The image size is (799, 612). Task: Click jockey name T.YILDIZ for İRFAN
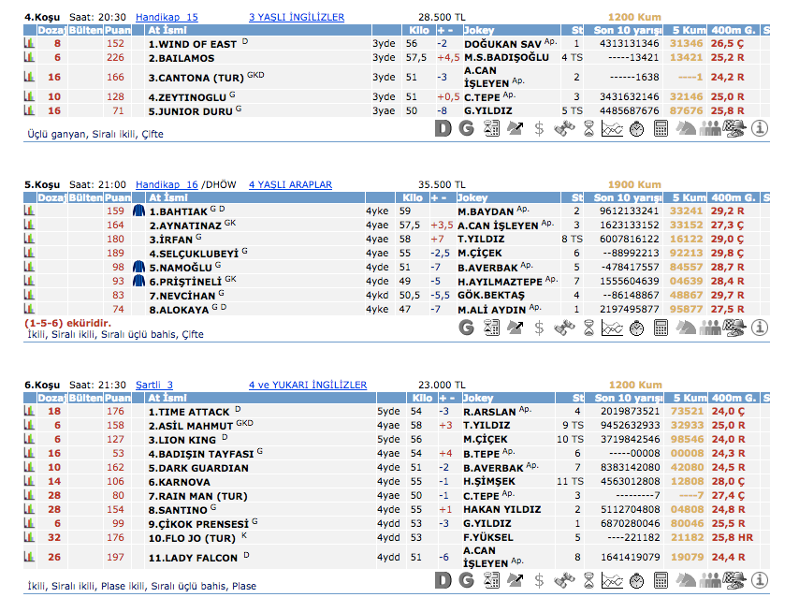click(x=481, y=239)
